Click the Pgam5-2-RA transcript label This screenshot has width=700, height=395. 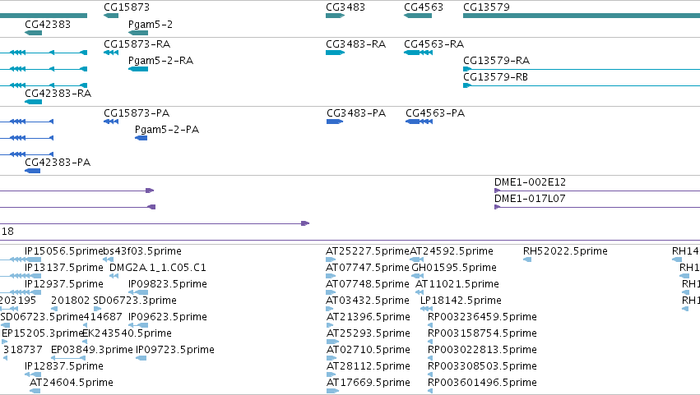(160, 61)
